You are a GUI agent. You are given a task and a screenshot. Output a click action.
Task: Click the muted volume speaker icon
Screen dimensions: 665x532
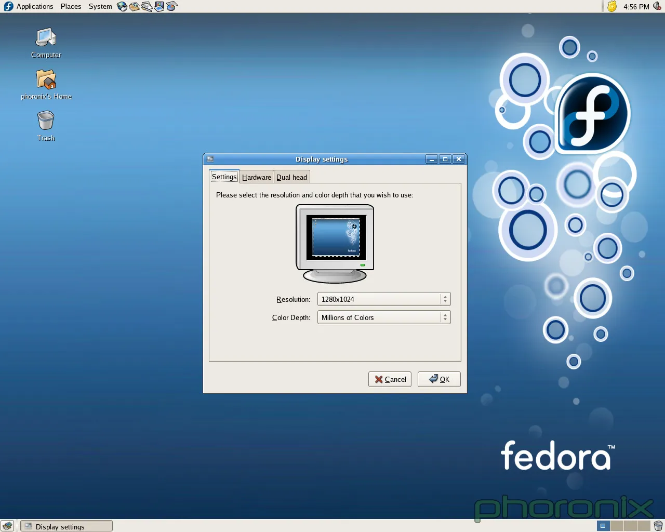657,6
